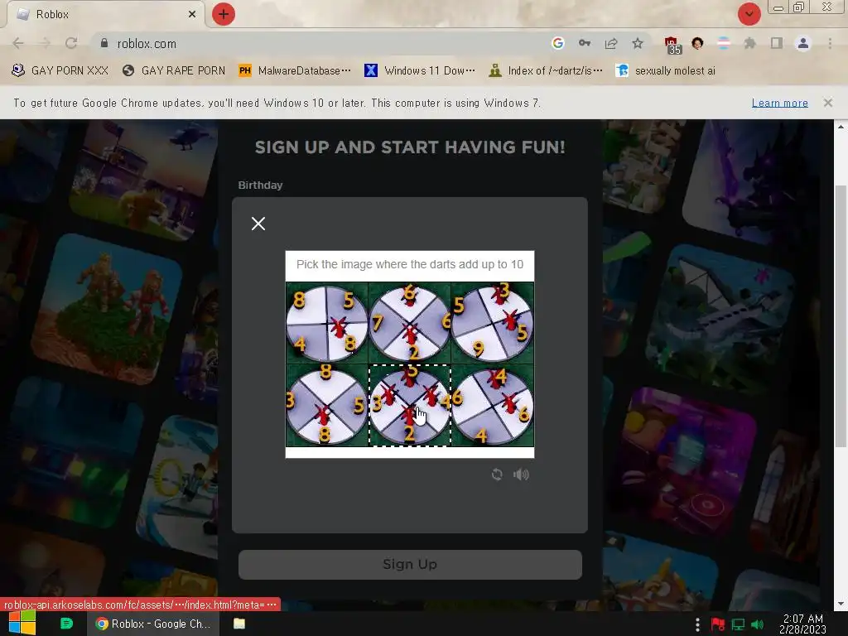
Task: Close the captcha dialog with X
Action: (x=258, y=224)
